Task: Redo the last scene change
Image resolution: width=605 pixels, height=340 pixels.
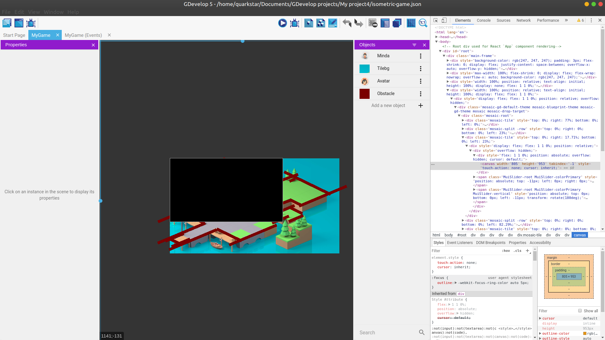Action: point(359,23)
